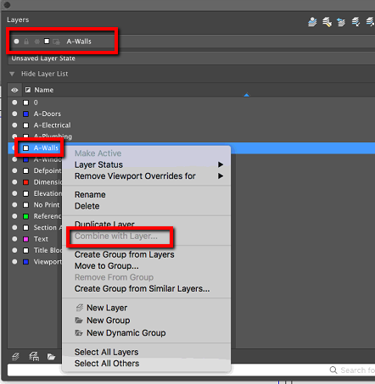This screenshot has height=384, width=375.
Task: Hide the A-Doors layer
Action: point(14,114)
